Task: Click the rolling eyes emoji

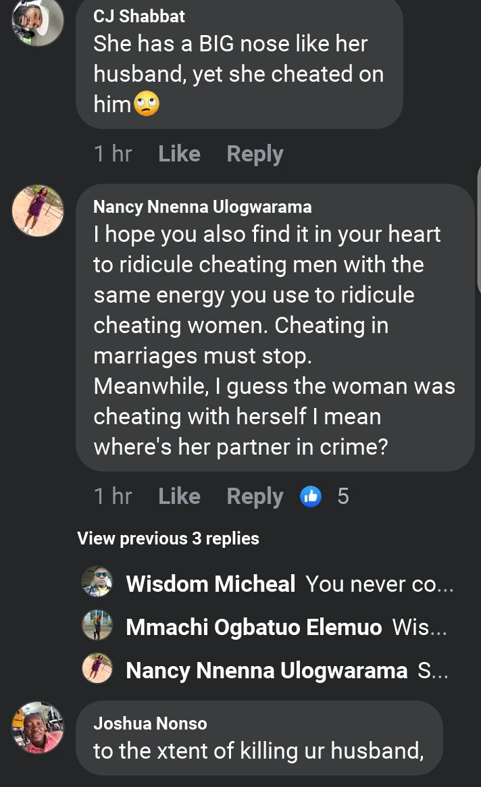Action: [x=147, y=105]
